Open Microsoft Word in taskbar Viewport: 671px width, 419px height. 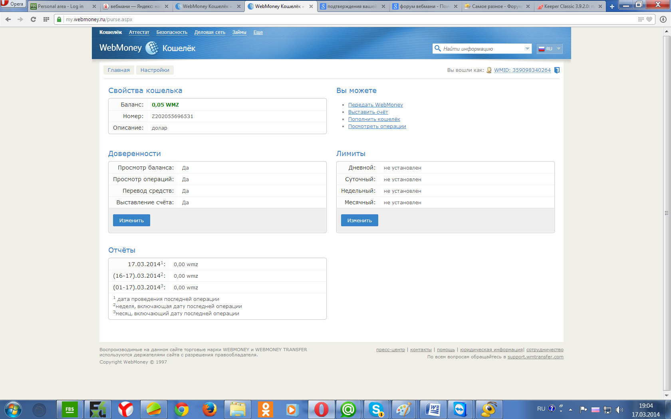pyautogui.click(x=433, y=409)
